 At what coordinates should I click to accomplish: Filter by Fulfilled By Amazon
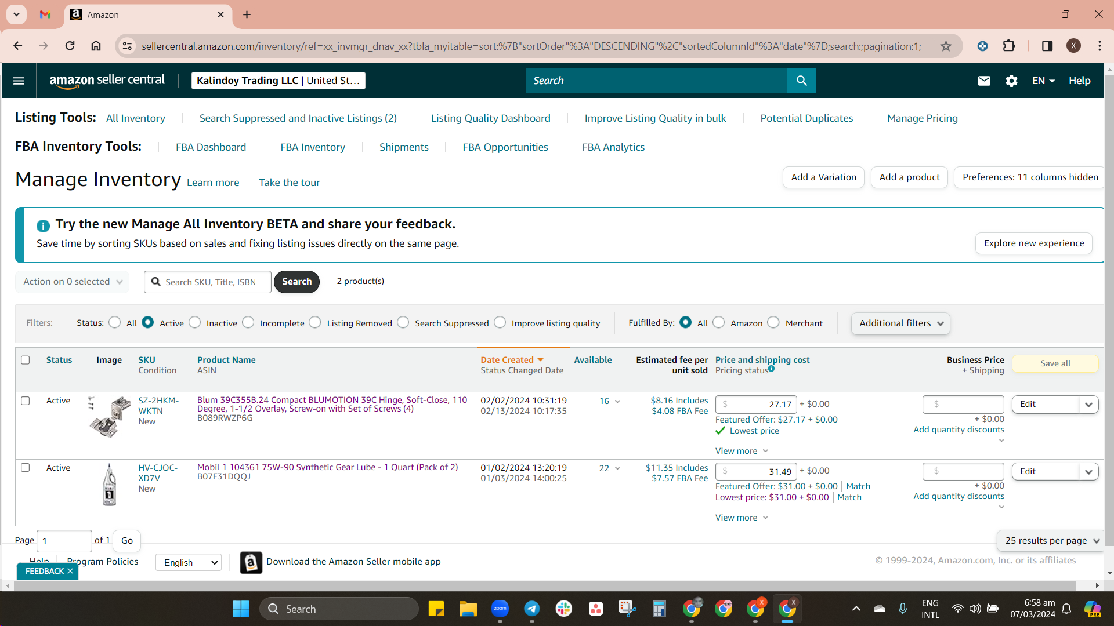(719, 322)
